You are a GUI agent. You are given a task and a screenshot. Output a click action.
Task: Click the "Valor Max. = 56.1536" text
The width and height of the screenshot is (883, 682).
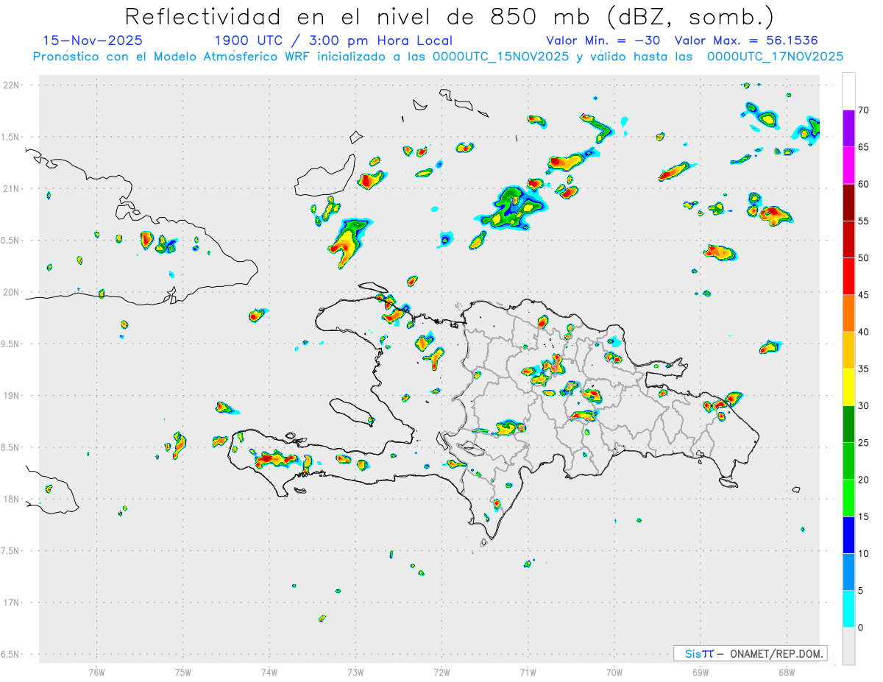click(x=746, y=40)
